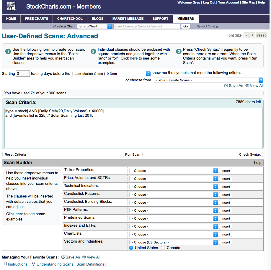Click the font size reset button
Screen dimensions: 271x270
pyautogui.click(x=261, y=35)
